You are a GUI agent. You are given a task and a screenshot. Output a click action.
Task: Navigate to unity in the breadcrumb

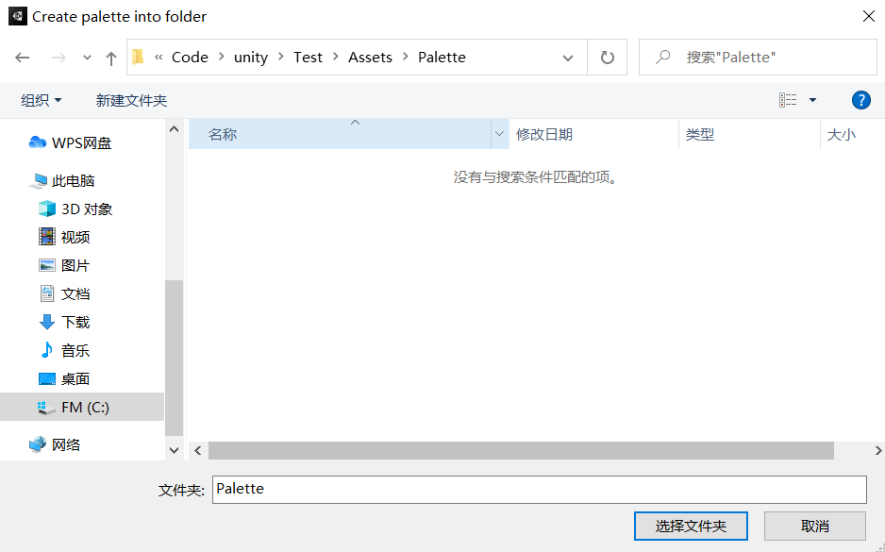[250, 57]
